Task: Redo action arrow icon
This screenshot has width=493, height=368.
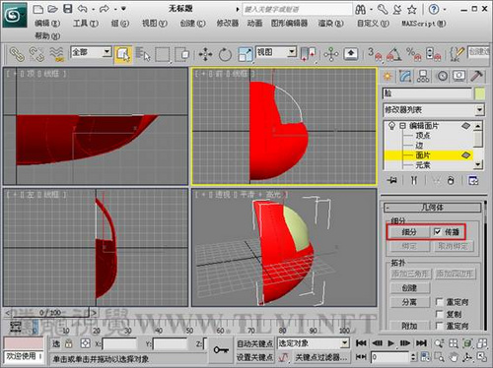Action: click(105, 9)
